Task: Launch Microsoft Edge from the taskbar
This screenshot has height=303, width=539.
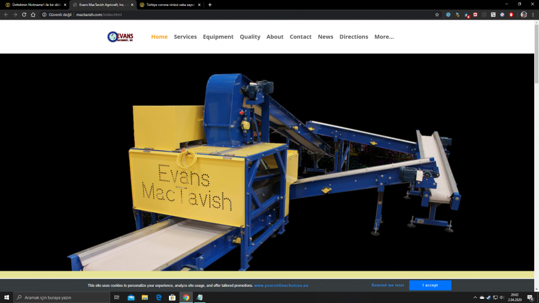Action: coord(159,298)
